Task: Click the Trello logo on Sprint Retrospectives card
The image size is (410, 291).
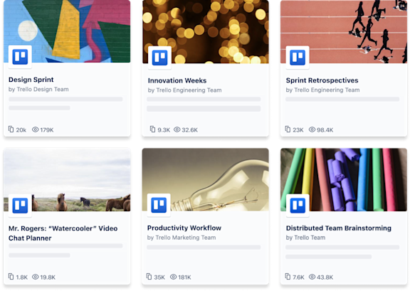Action: [x=298, y=58]
